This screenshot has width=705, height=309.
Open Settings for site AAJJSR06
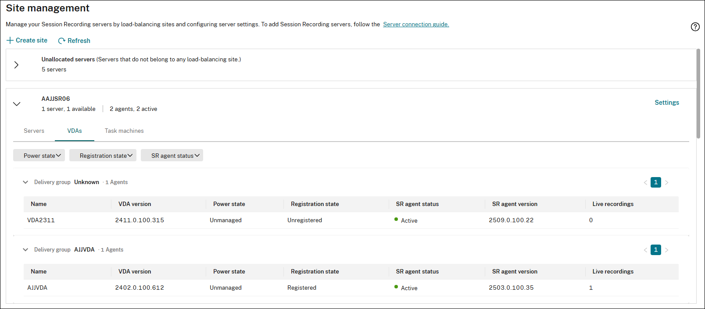coord(666,103)
